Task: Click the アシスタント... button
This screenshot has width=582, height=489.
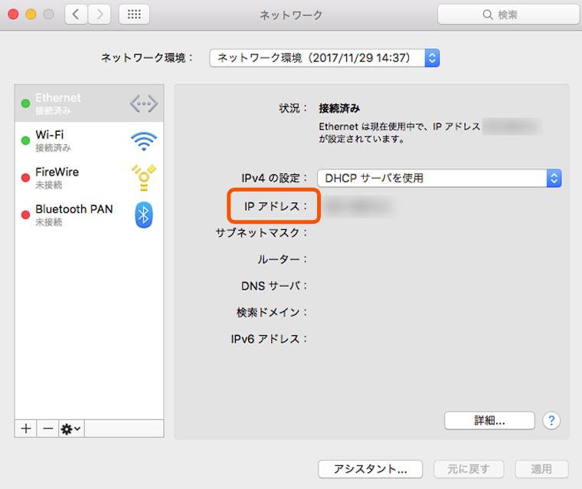Action: [x=371, y=468]
